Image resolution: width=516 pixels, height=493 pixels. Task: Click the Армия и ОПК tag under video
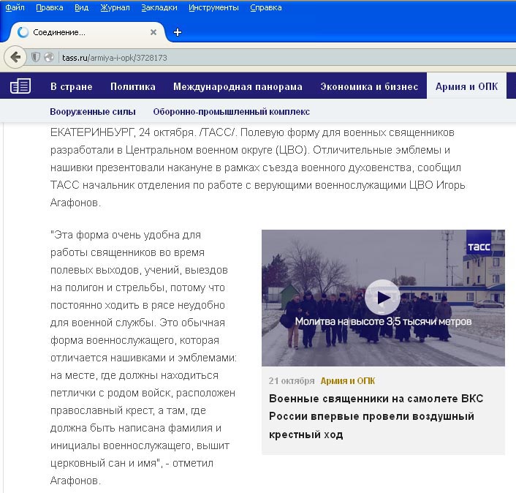click(347, 380)
